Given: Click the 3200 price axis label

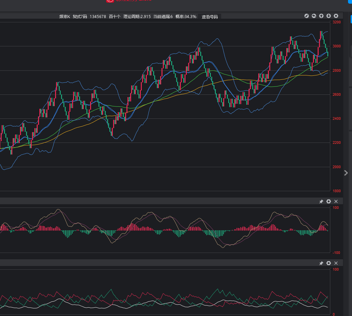Looking at the screenshot, I should (336, 22).
